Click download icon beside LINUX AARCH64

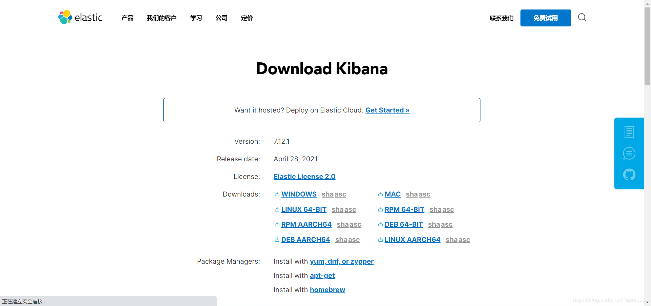380,240
